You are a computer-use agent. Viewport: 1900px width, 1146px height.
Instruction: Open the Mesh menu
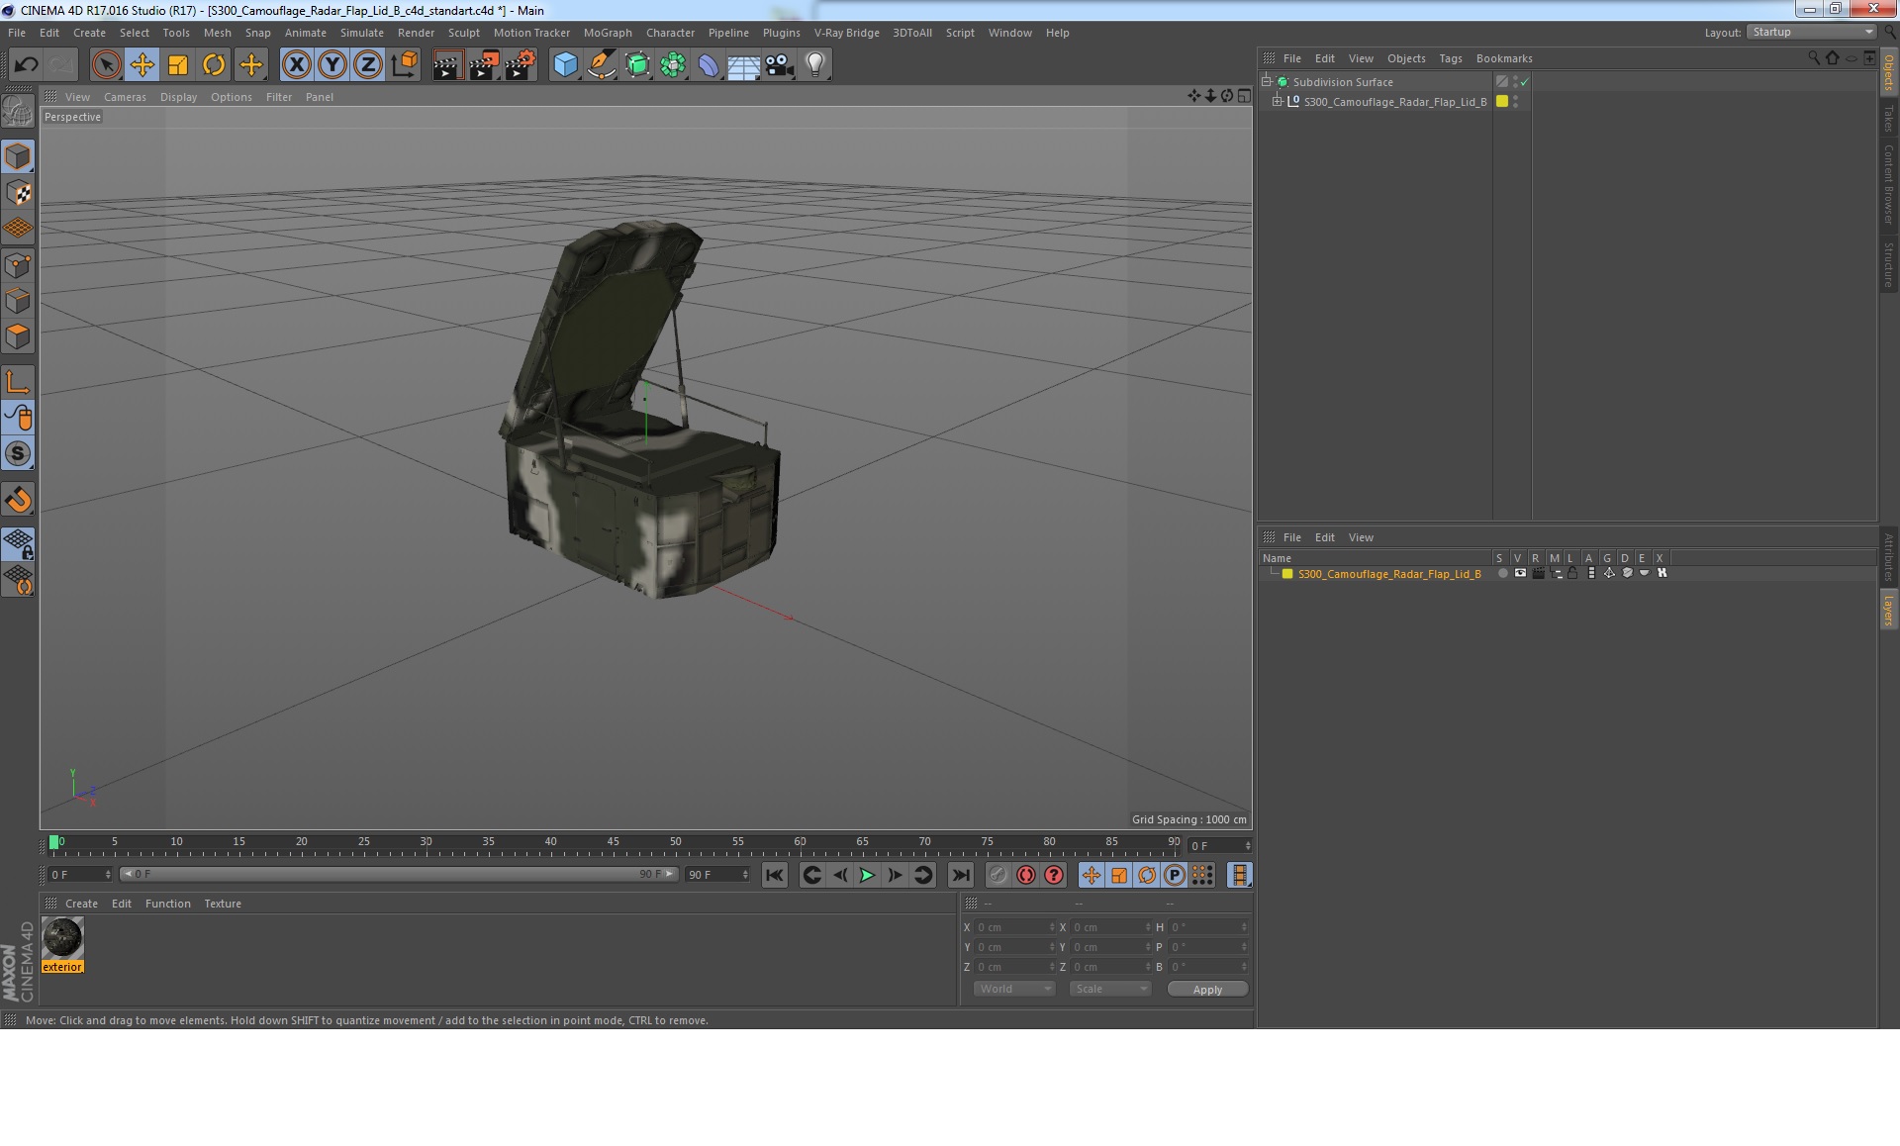(217, 33)
